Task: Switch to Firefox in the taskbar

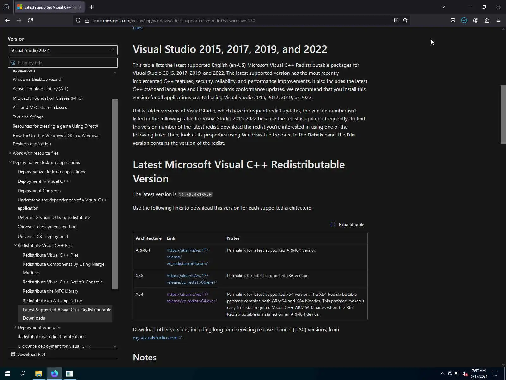Action: click(54, 374)
